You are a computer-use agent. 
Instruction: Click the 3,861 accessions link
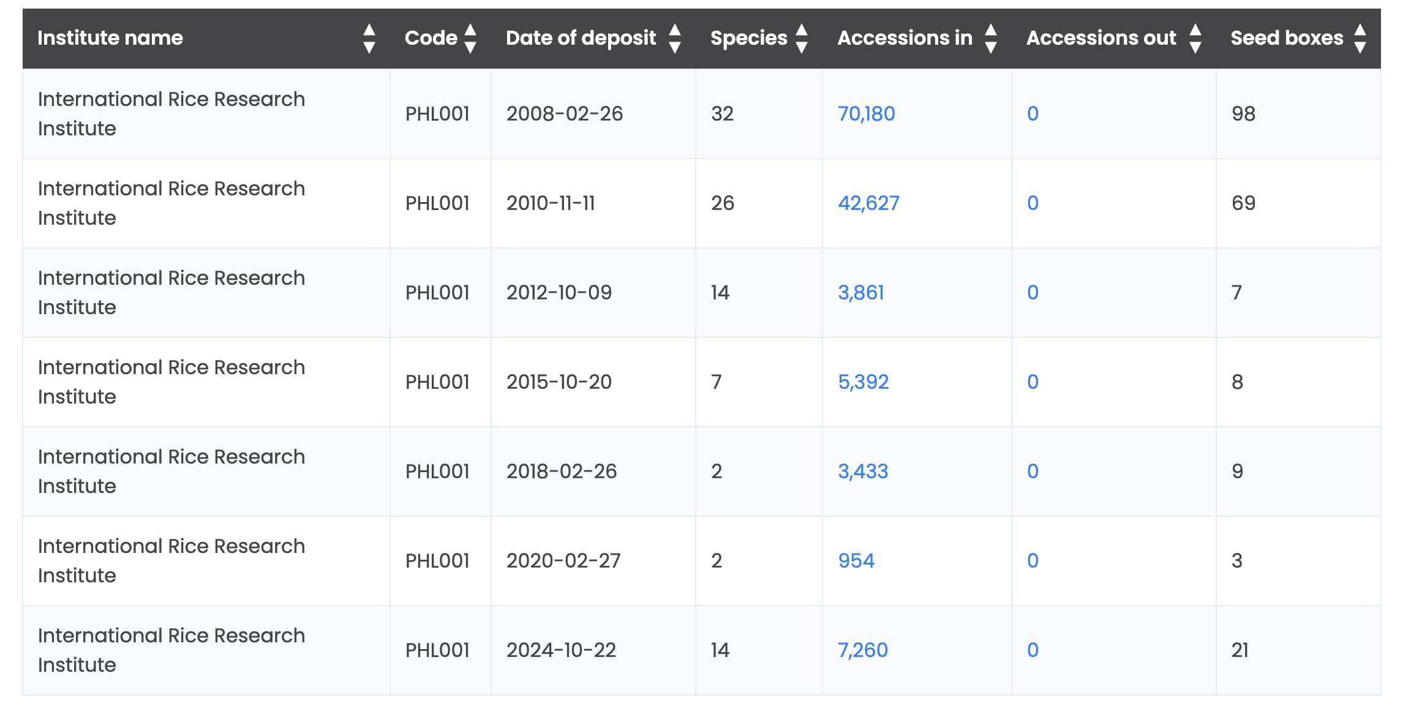[860, 293]
